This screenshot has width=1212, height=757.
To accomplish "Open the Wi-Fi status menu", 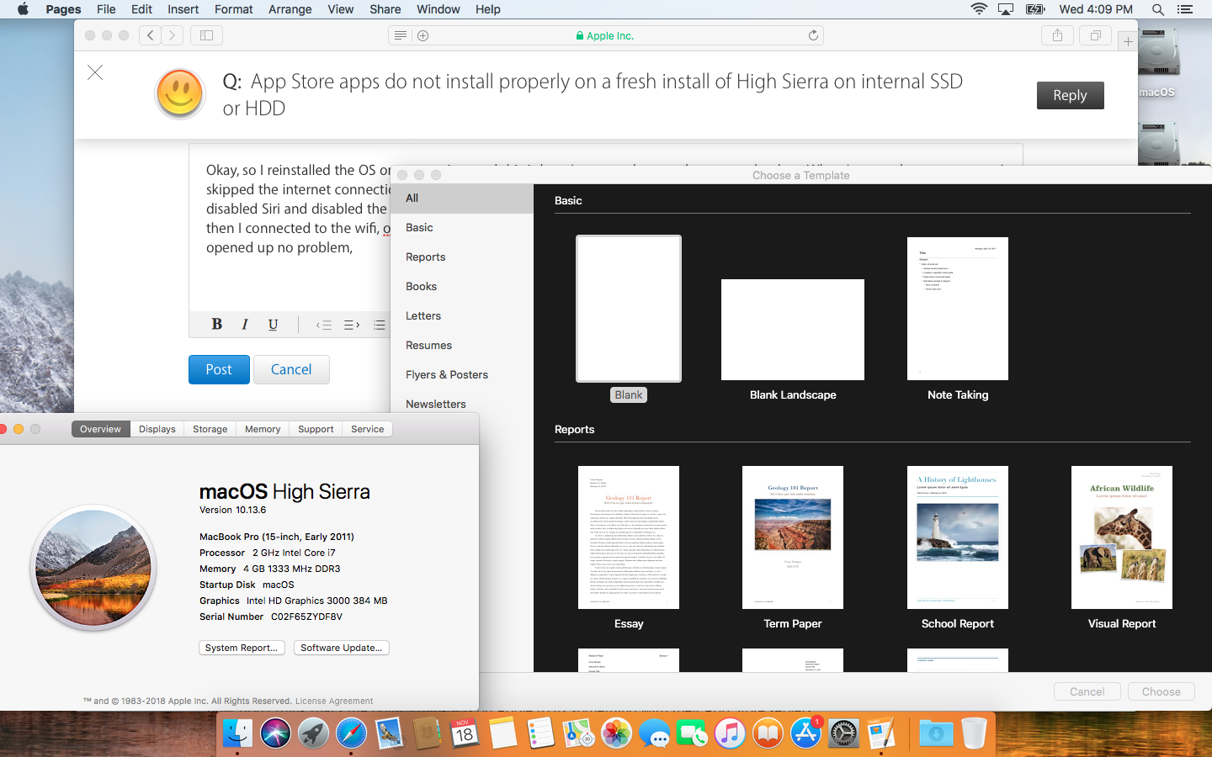I will tap(979, 9).
